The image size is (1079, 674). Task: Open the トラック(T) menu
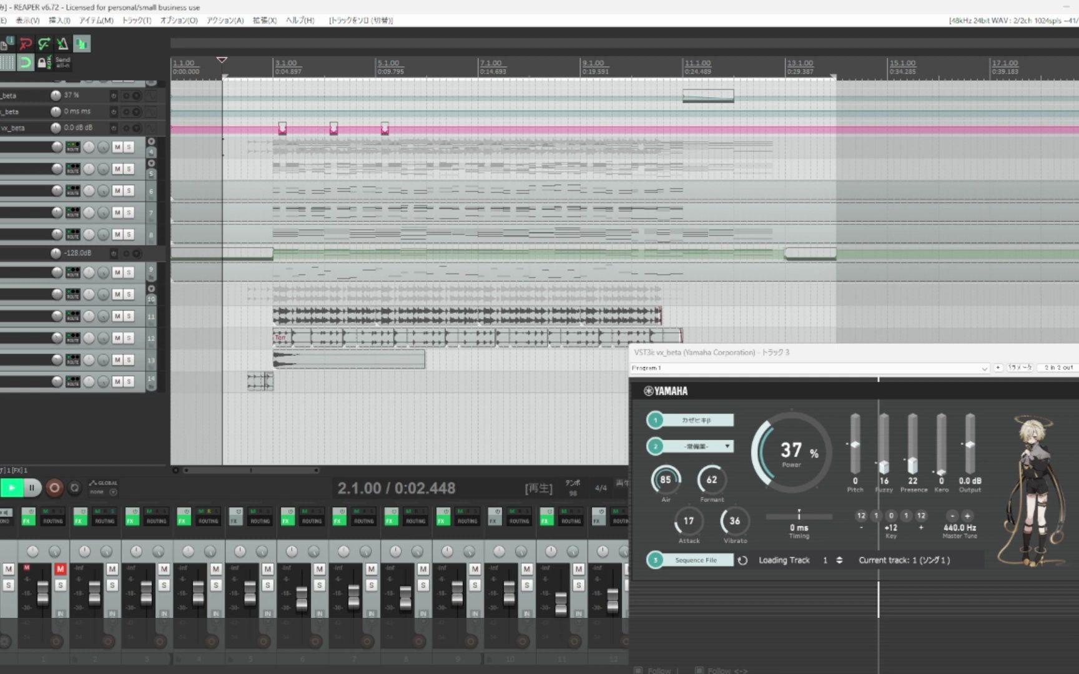tap(136, 21)
